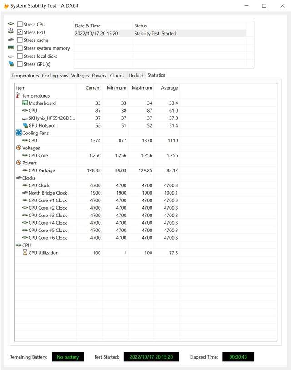
Task: Uncheck the Stress FPU checkbox
Action: (x=20, y=32)
